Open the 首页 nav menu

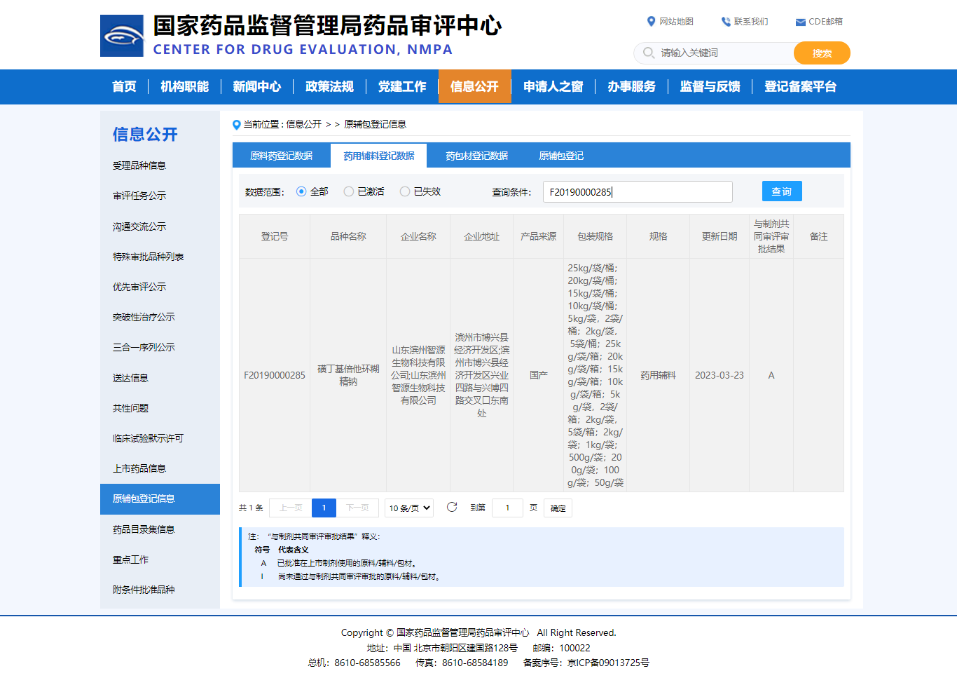[x=124, y=86]
